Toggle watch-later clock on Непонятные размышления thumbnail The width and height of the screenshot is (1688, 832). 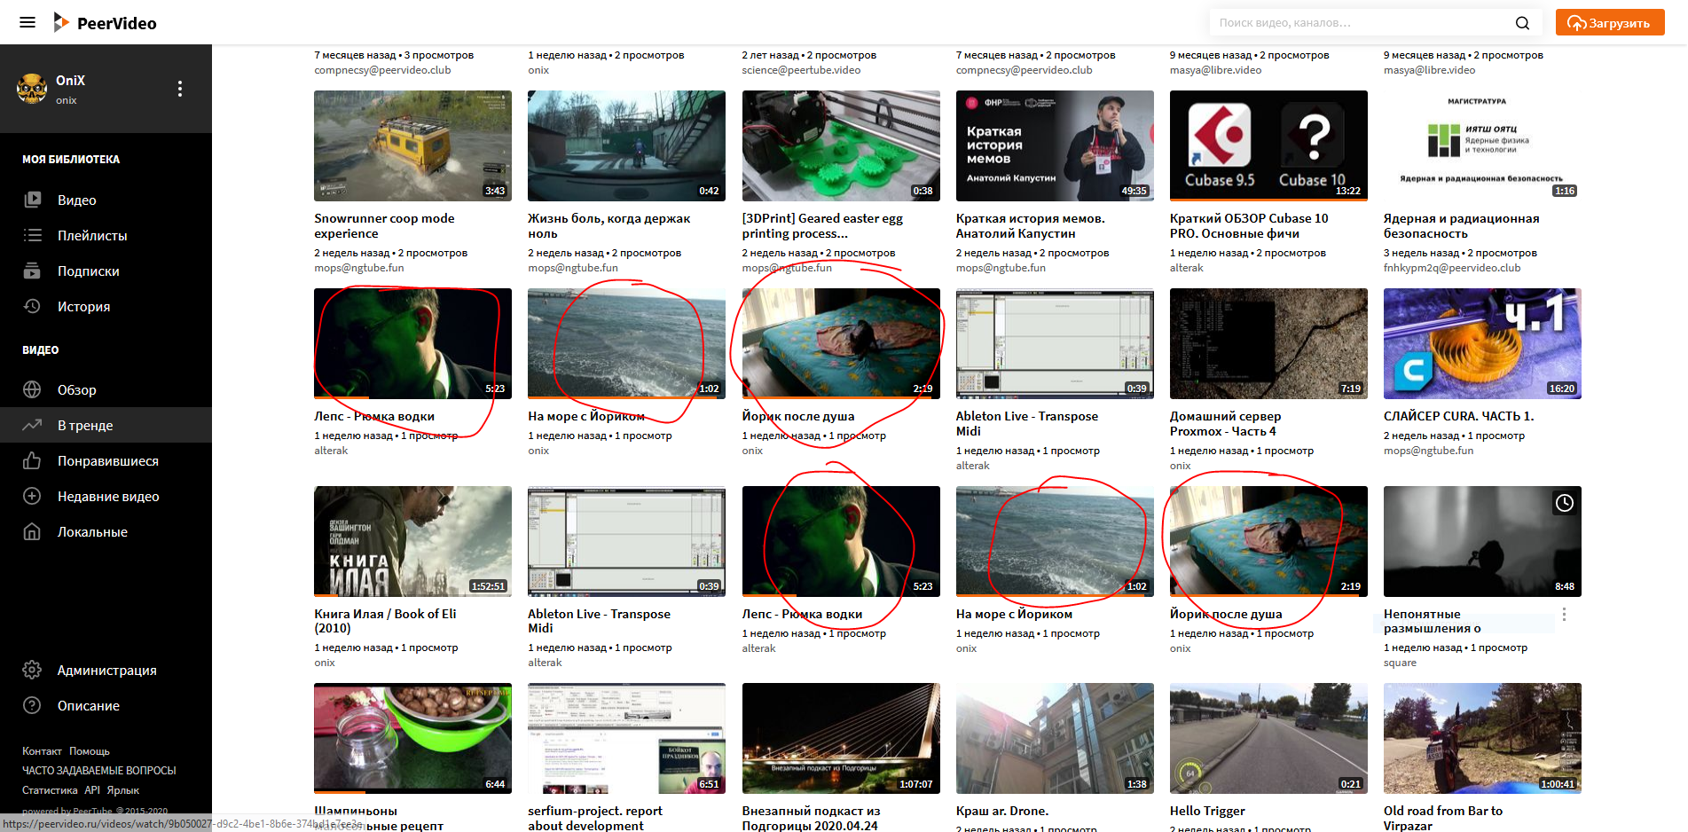point(1564,502)
